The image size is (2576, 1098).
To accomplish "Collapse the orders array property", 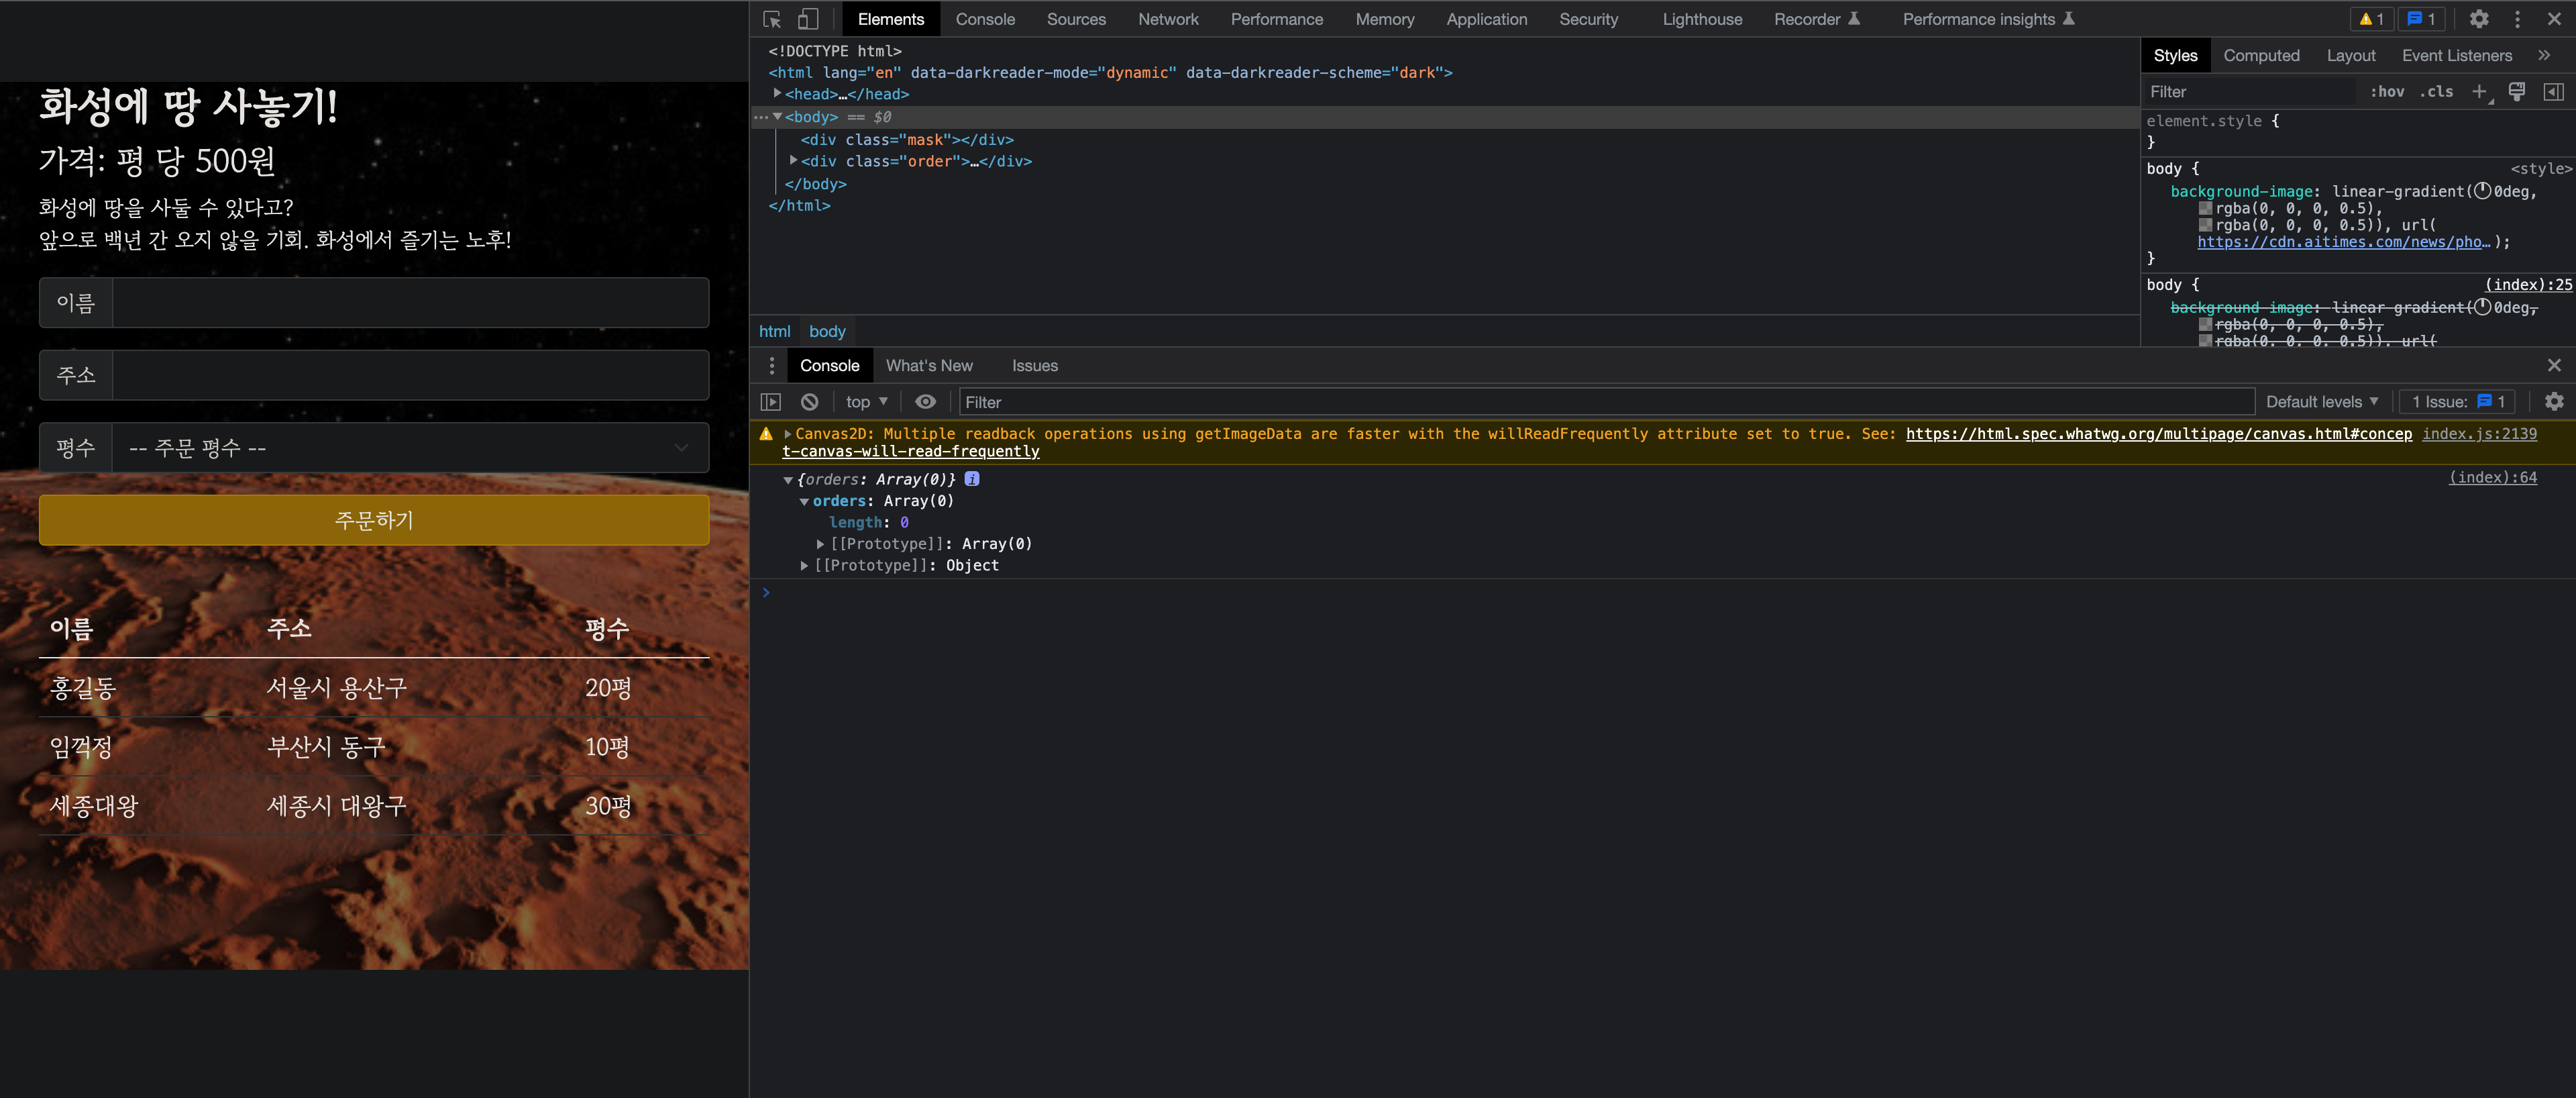I will [805, 501].
